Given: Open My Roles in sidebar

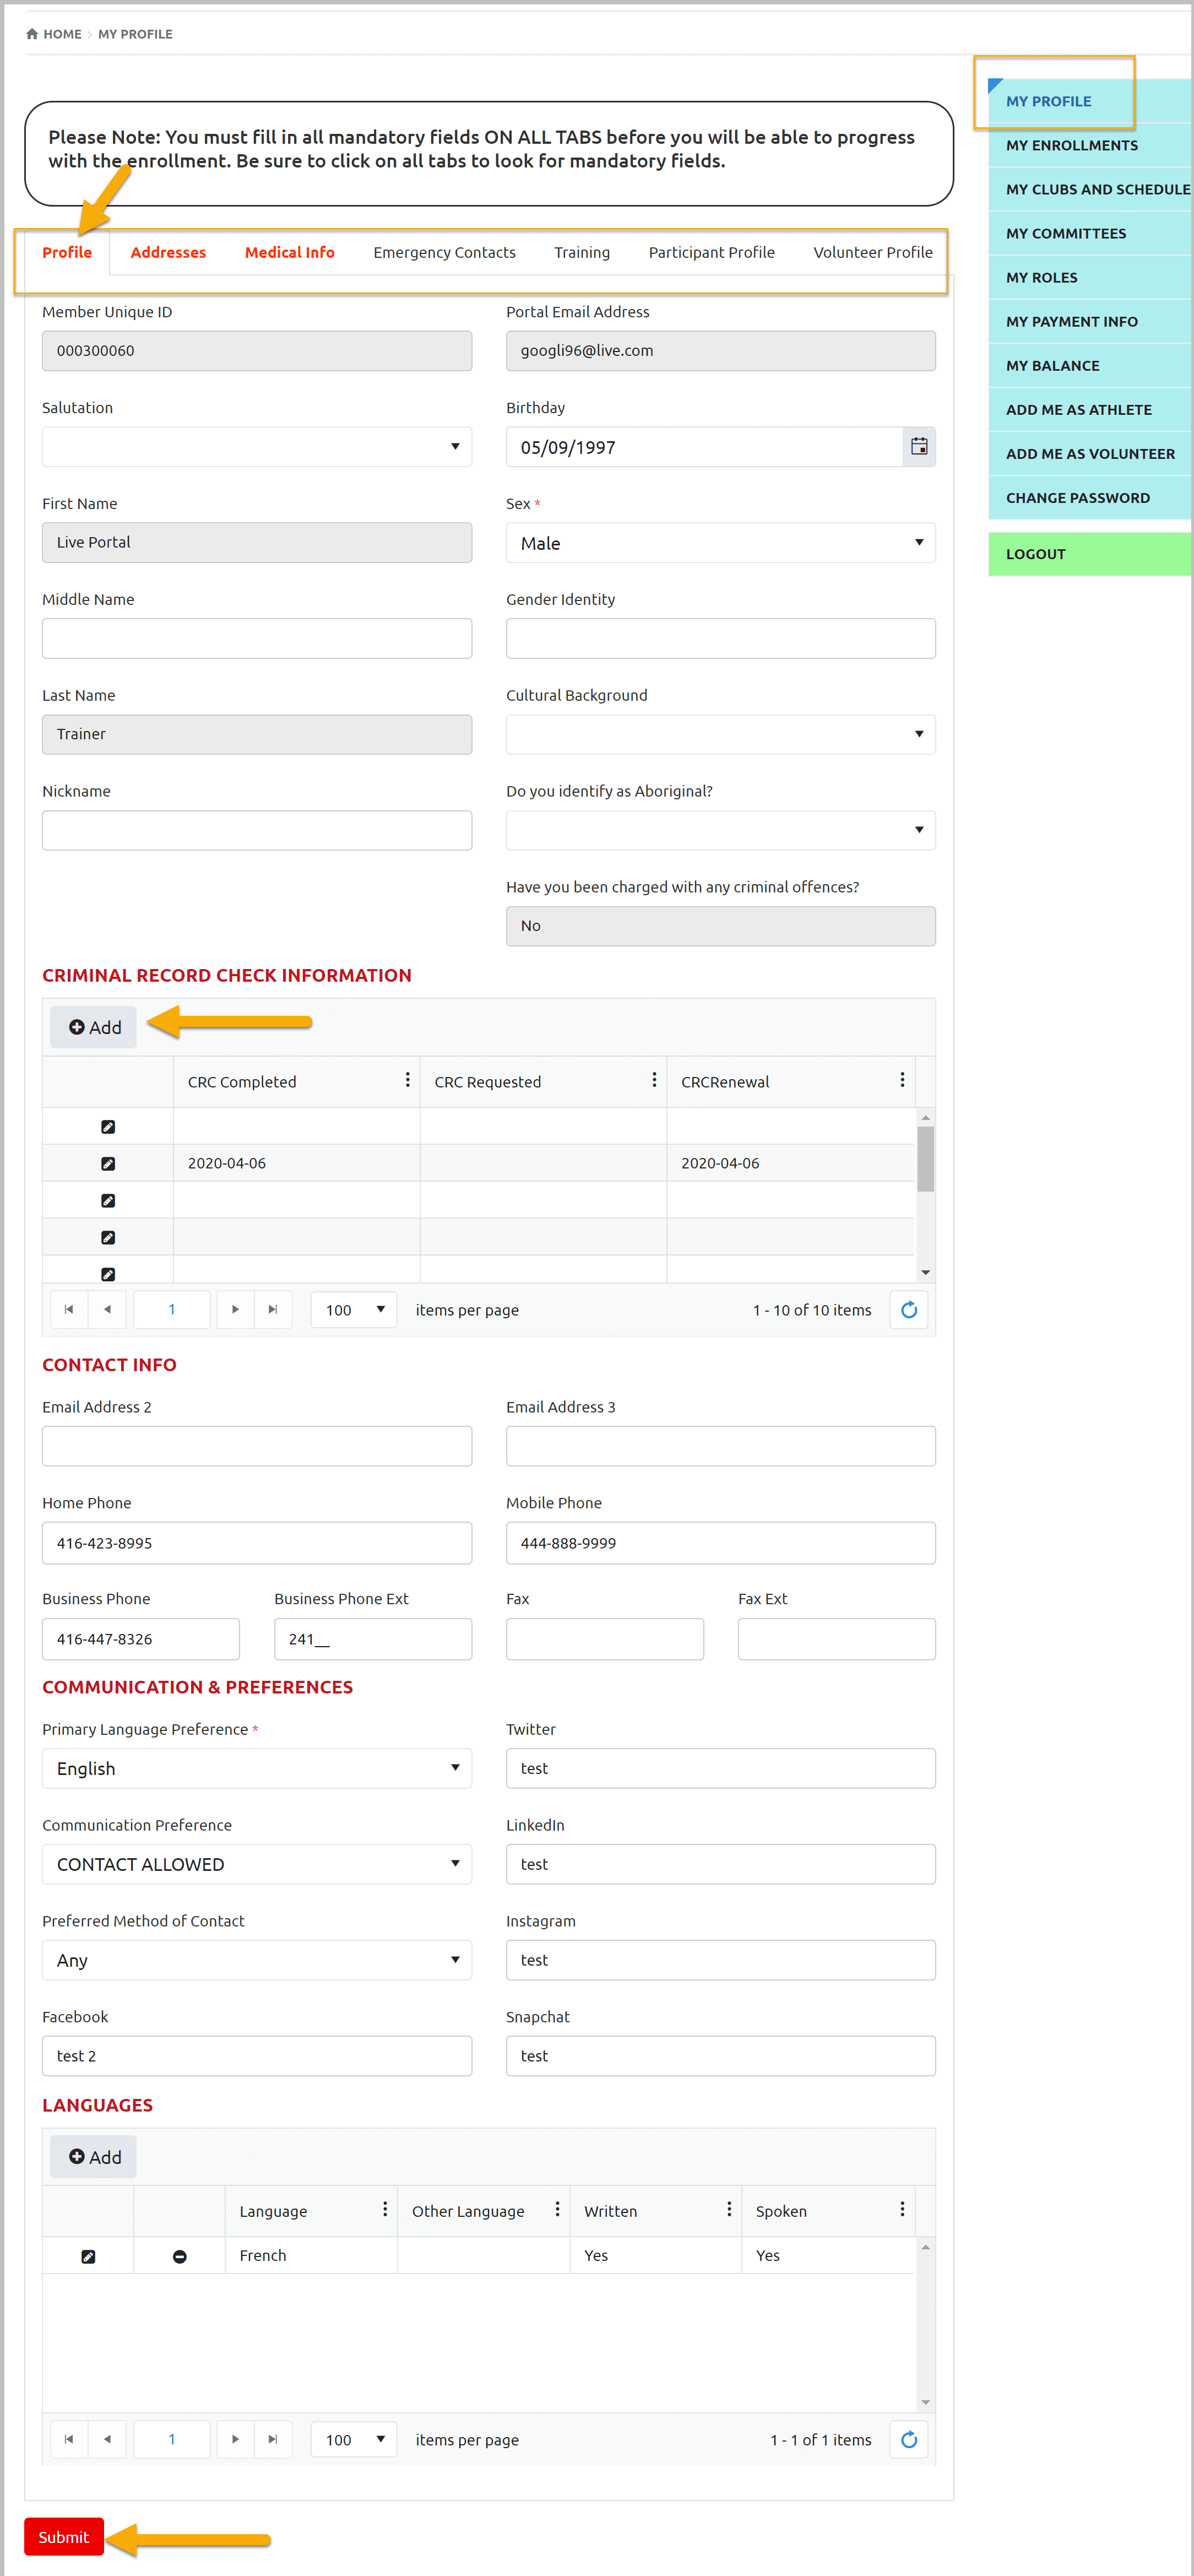Looking at the screenshot, I should [x=1090, y=277].
